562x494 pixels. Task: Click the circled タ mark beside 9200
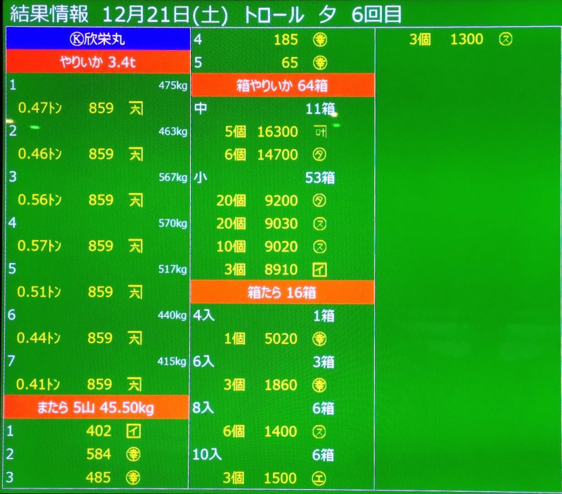coord(319,201)
